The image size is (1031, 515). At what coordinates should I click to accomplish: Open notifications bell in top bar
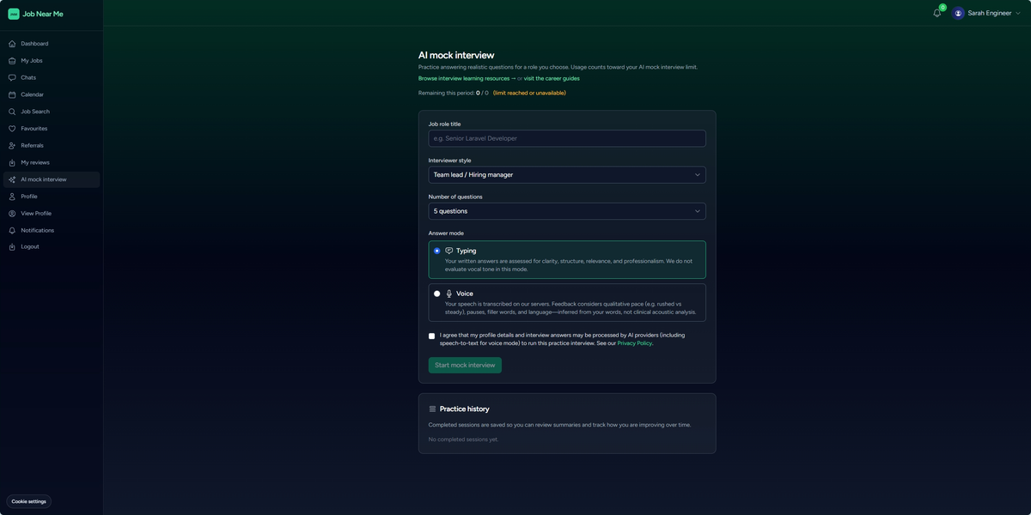(x=936, y=13)
